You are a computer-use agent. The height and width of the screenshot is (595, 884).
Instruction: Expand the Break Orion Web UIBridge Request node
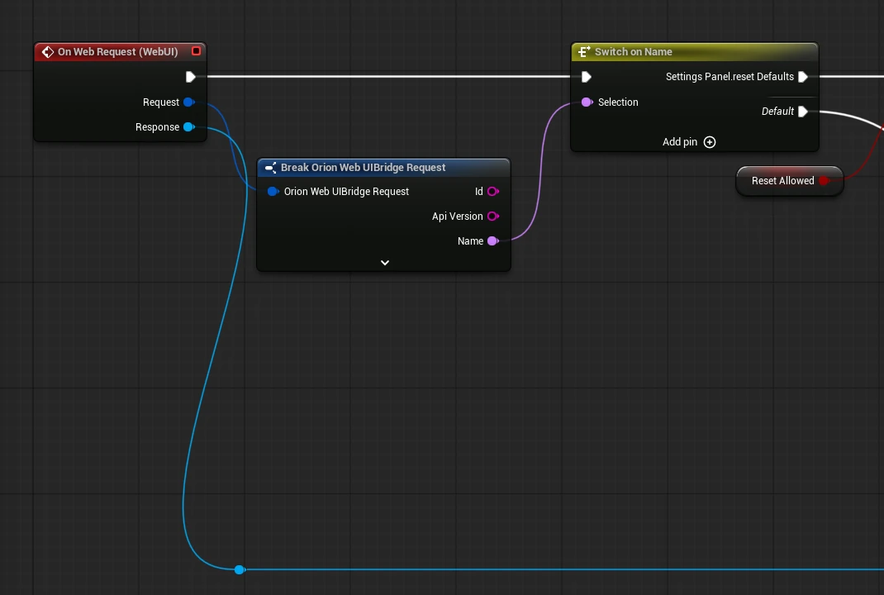pyautogui.click(x=385, y=263)
